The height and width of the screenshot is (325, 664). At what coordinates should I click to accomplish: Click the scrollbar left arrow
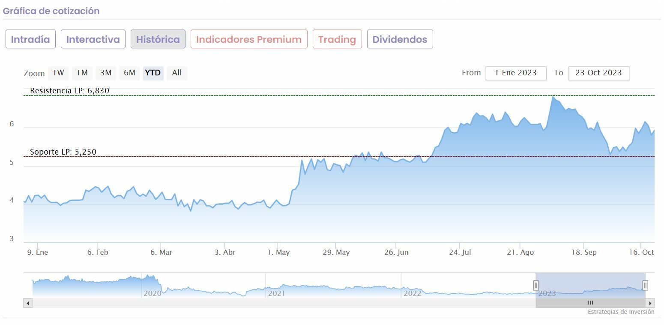pyautogui.click(x=28, y=303)
